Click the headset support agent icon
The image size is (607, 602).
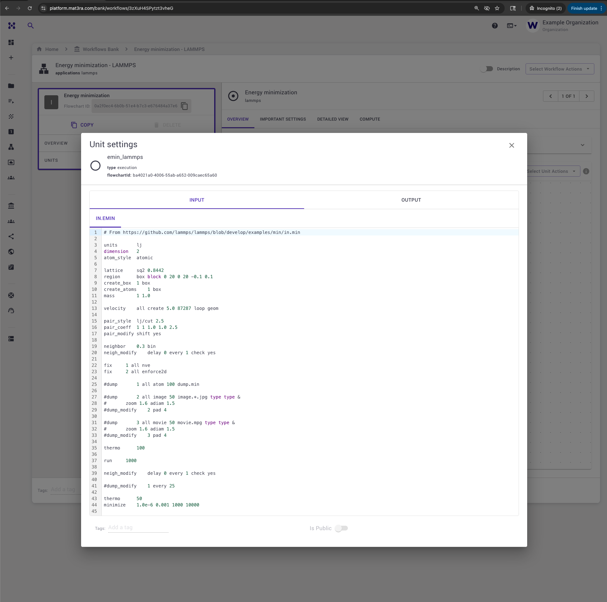pos(11,310)
